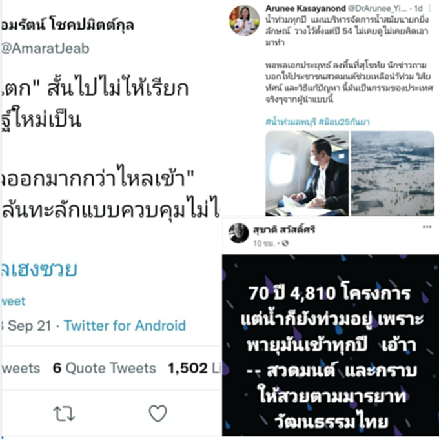View the 1,502 likes count
This screenshot has height=439, width=439.
point(194,368)
